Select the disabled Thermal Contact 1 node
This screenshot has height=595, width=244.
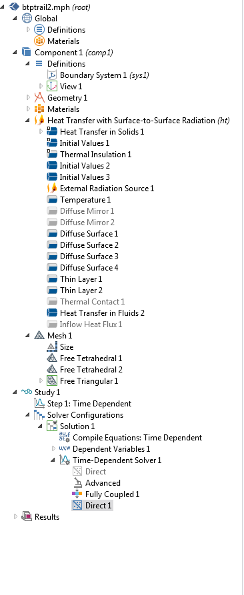pyautogui.click(x=92, y=302)
